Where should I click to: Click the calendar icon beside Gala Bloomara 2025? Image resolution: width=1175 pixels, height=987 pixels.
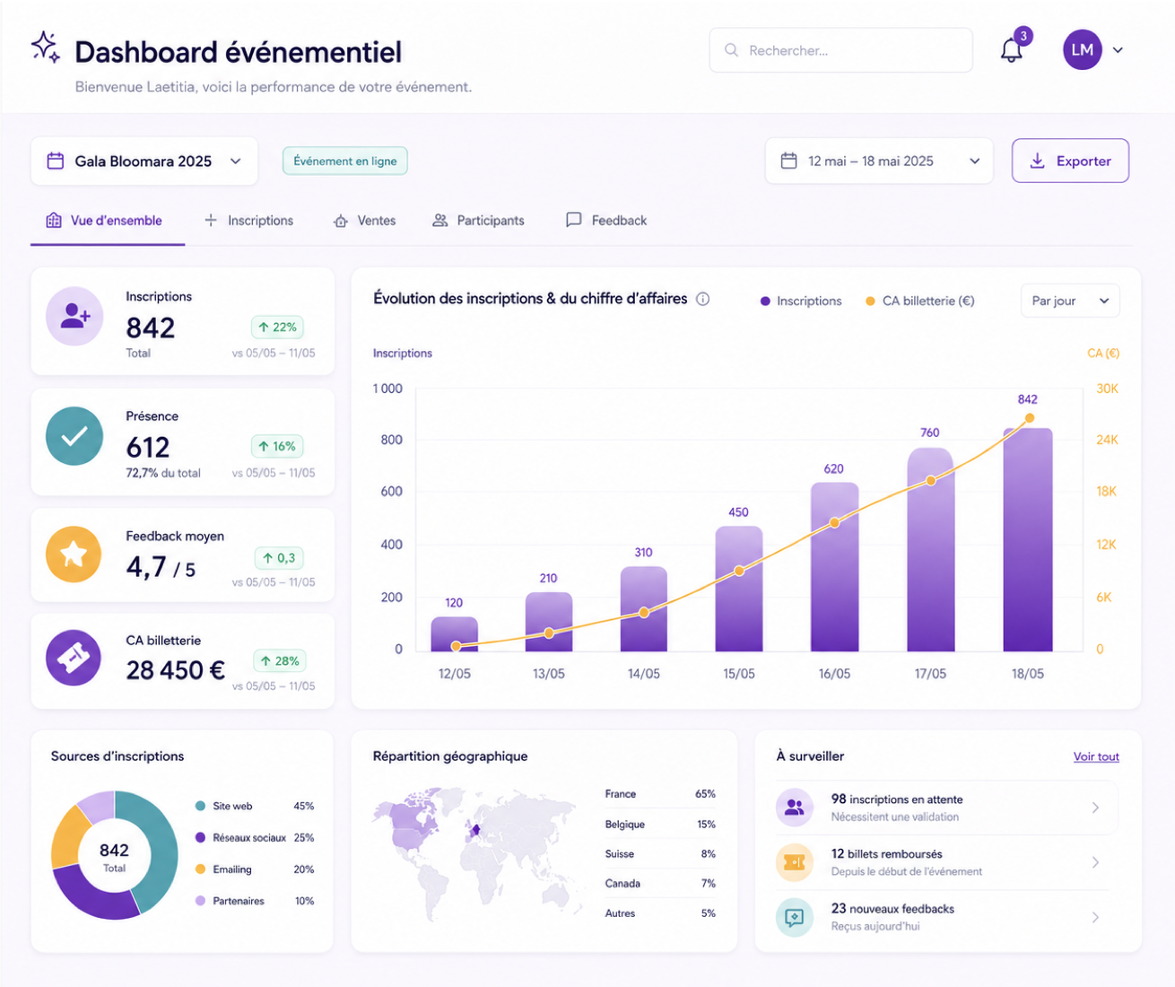(56, 161)
